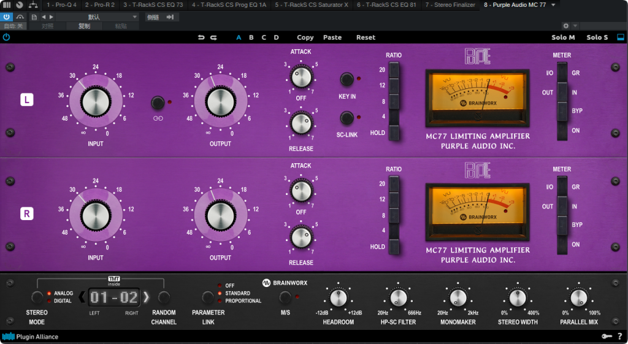Click the plugin Paste button
The width and height of the screenshot is (628, 344).
tap(332, 37)
